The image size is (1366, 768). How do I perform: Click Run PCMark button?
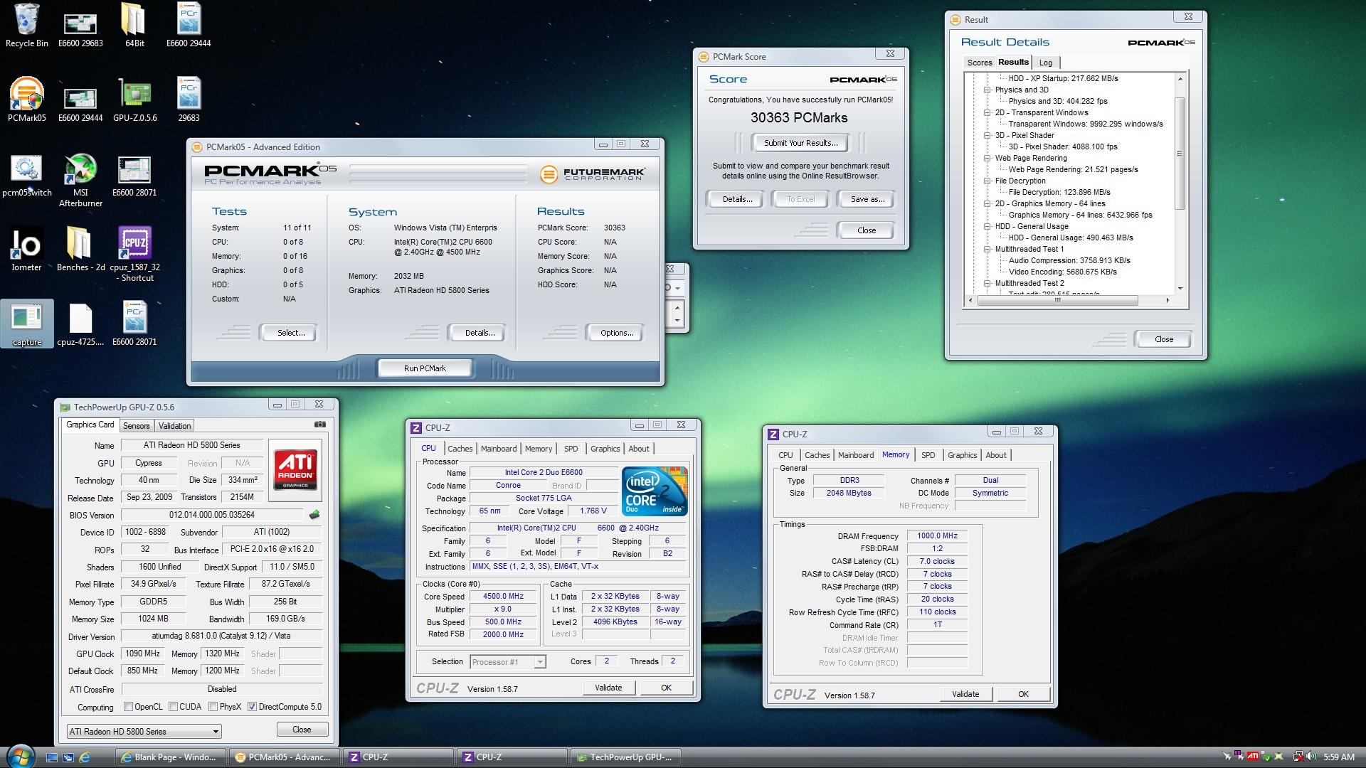tap(425, 368)
